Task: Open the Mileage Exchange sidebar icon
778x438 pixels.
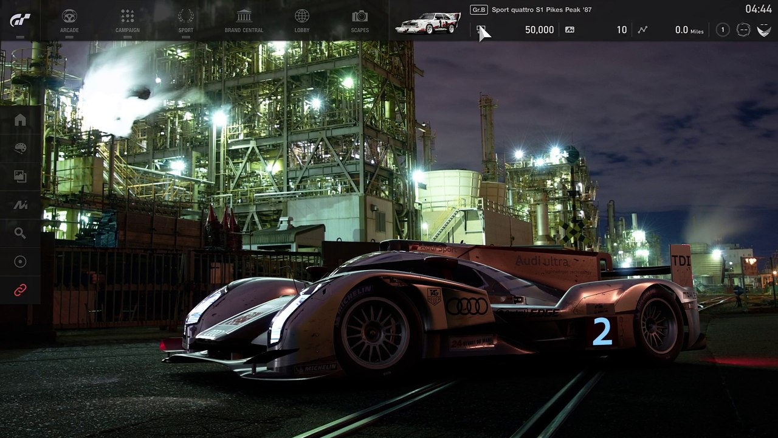Action: click(20, 205)
